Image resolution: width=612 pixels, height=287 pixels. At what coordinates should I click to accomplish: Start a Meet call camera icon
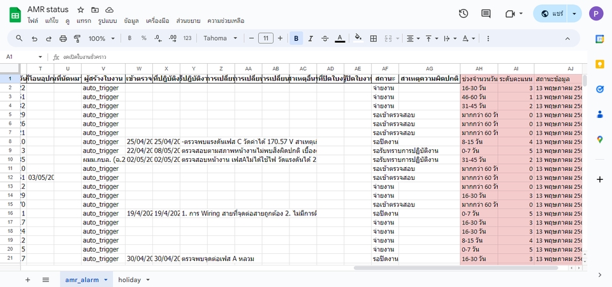click(x=510, y=13)
